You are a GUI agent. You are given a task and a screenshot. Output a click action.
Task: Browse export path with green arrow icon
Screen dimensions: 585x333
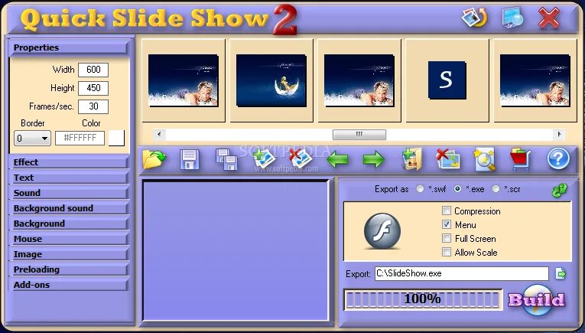pos(561,273)
